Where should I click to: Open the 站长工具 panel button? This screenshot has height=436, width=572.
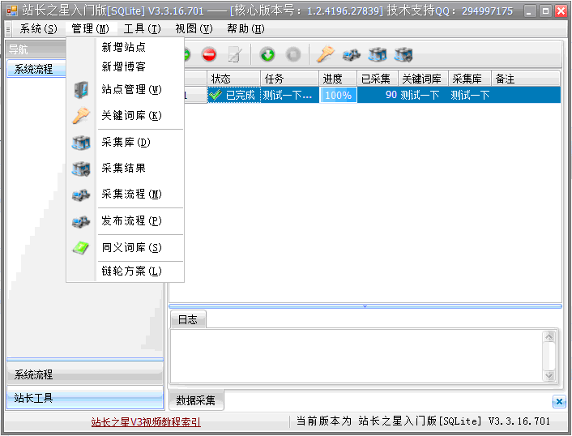85,398
